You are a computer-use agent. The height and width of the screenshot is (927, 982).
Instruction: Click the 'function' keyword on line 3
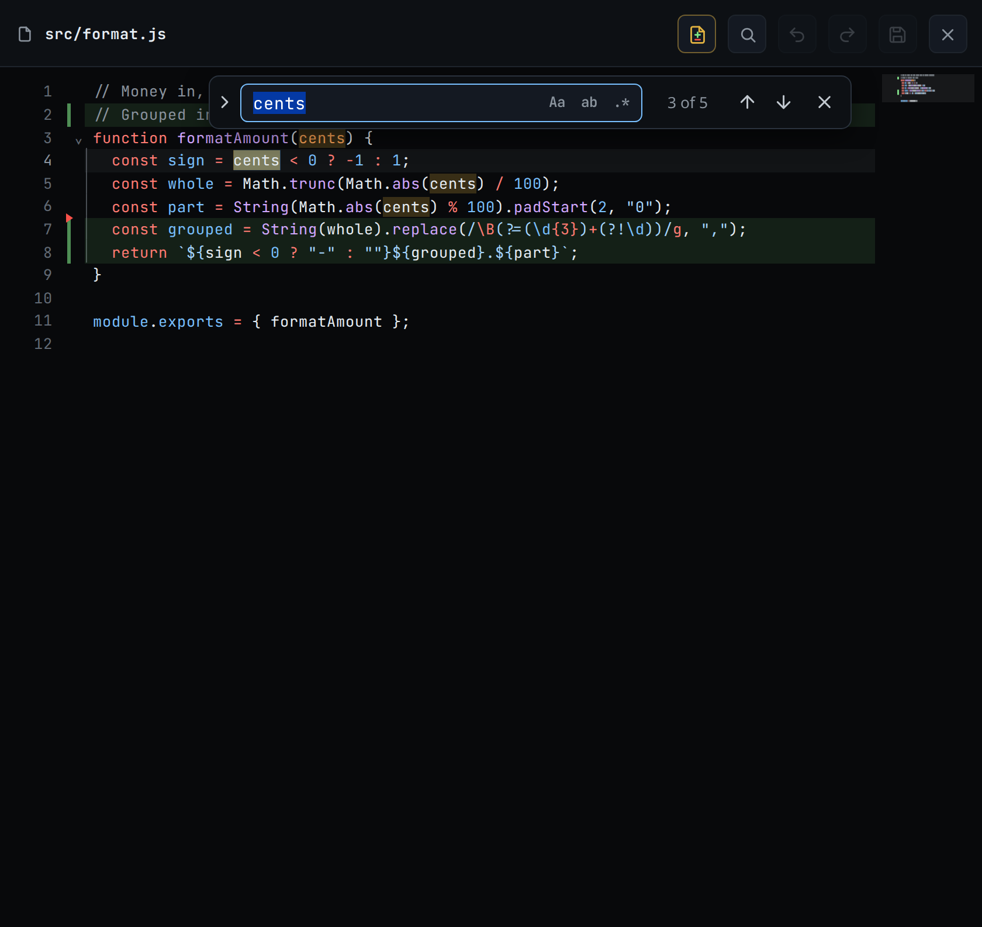(x=130, y=139)
